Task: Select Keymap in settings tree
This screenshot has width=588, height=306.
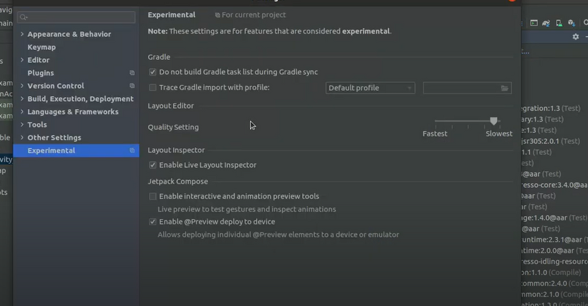Action: [x=41, y=47]
